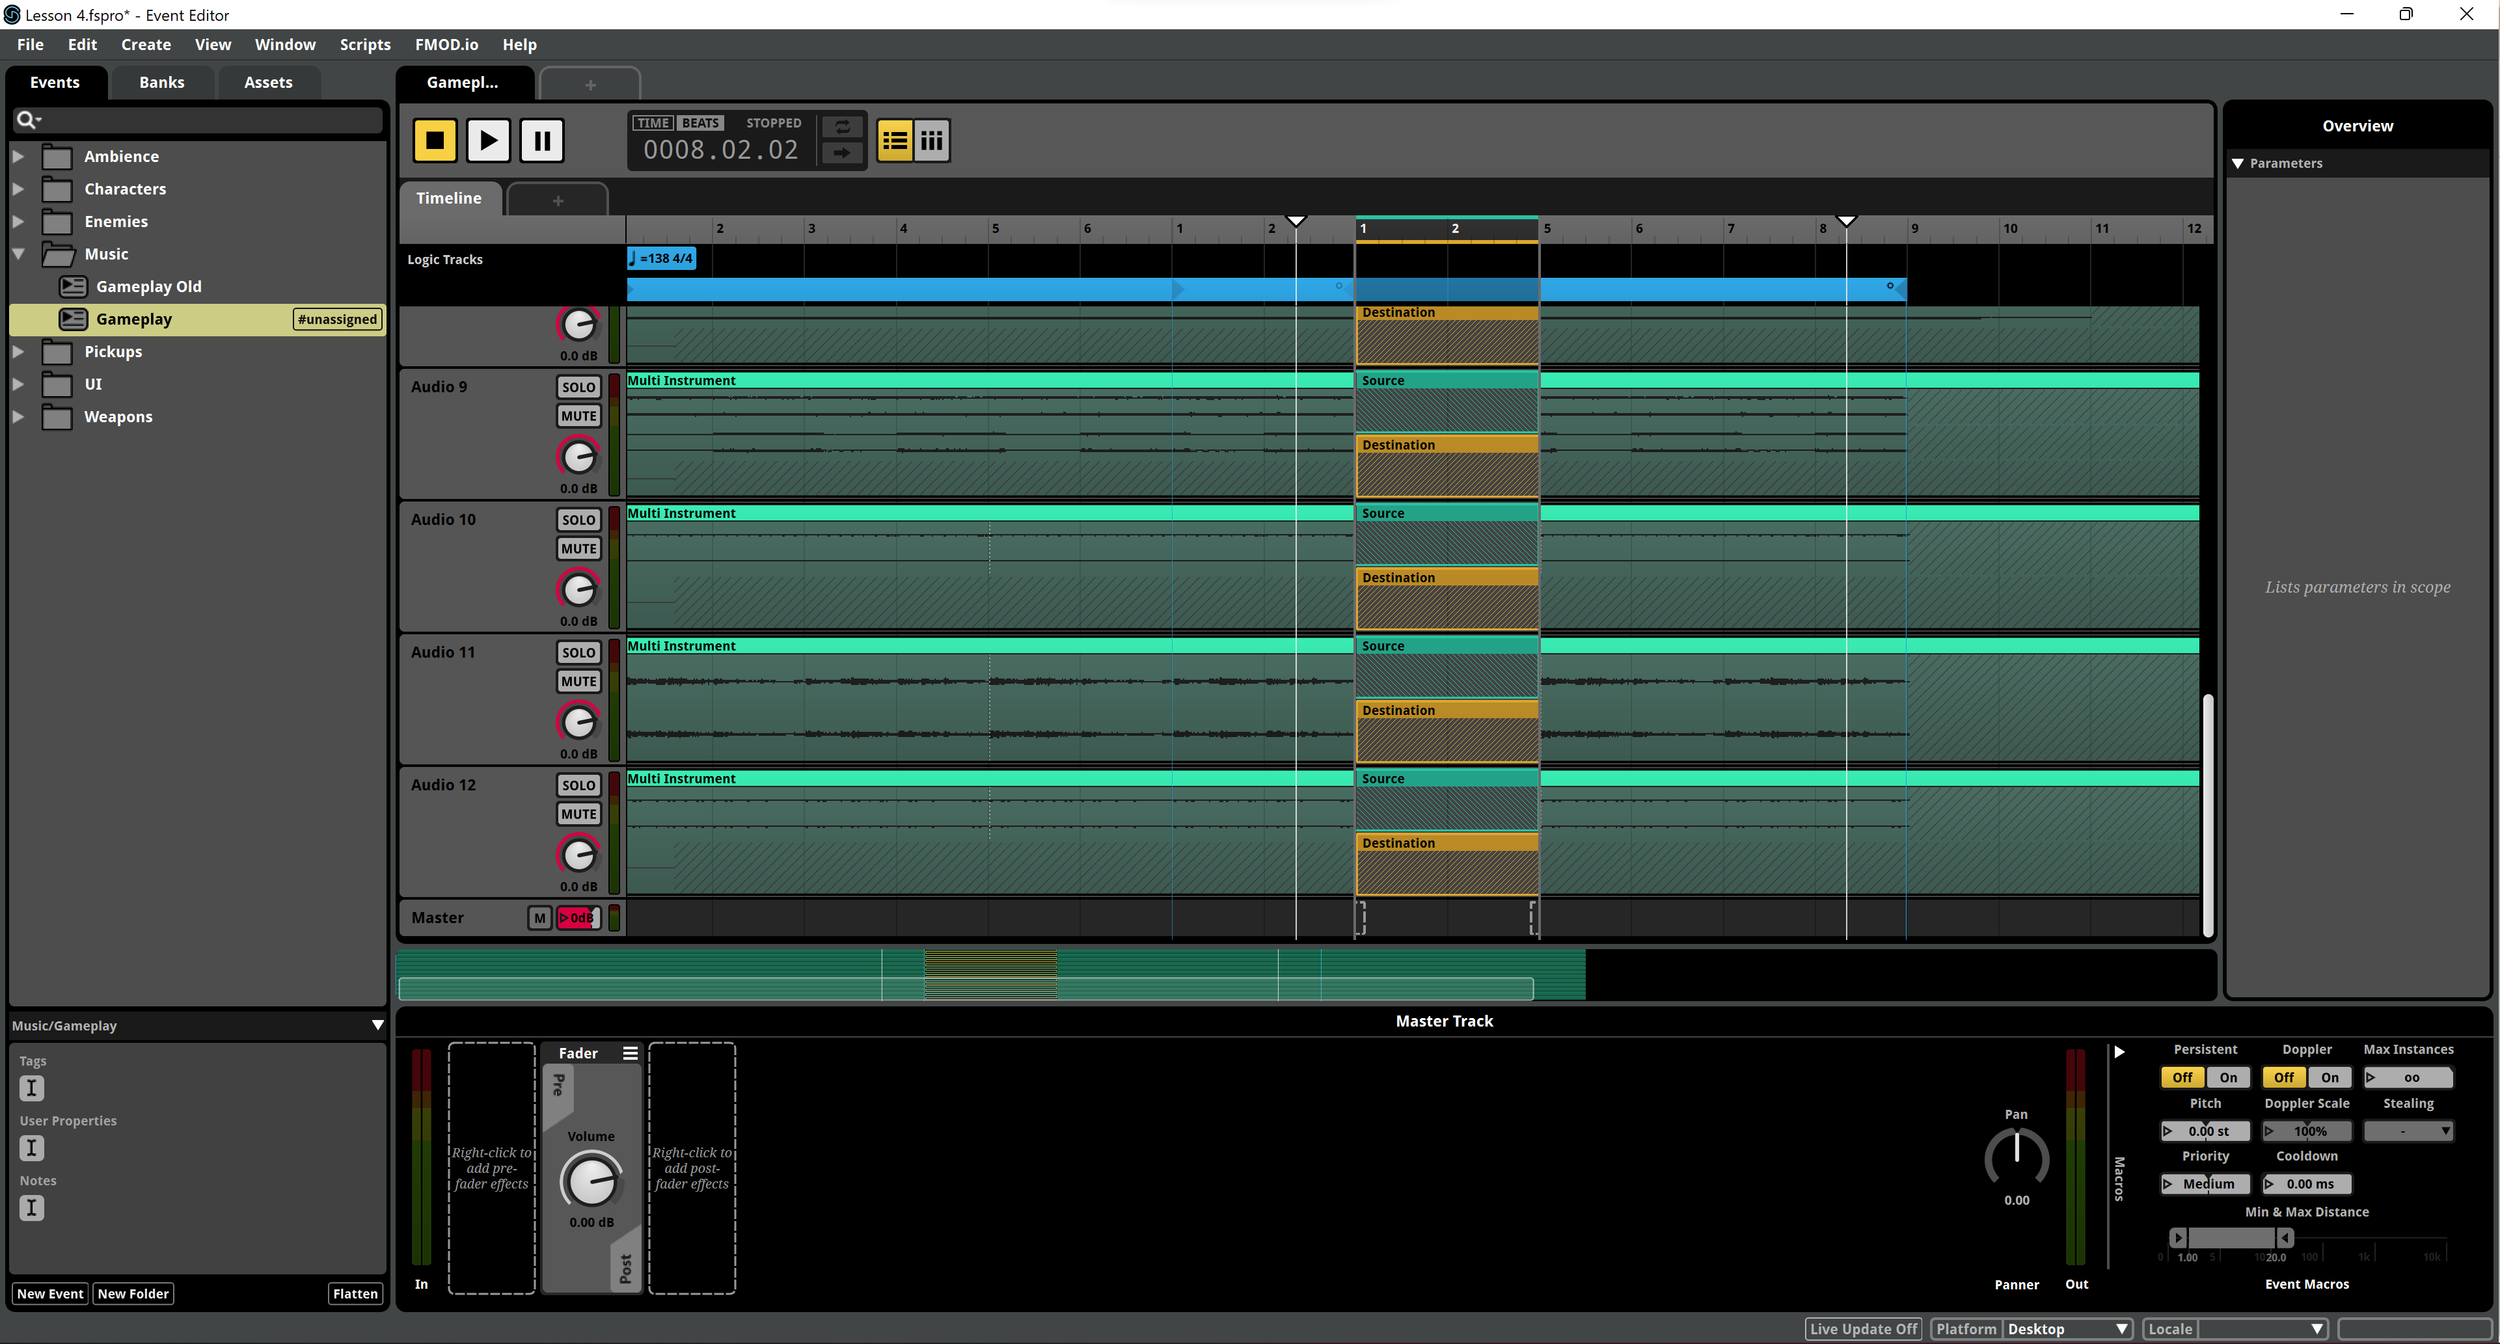
Task: Expand the UI folder
Action: coord(18,384)
